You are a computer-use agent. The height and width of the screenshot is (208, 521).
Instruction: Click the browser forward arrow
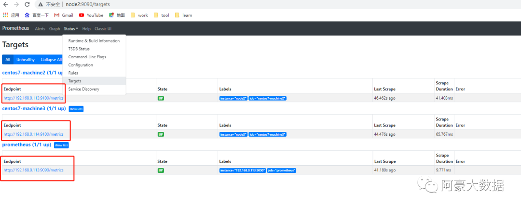click(x=16, y=4)
